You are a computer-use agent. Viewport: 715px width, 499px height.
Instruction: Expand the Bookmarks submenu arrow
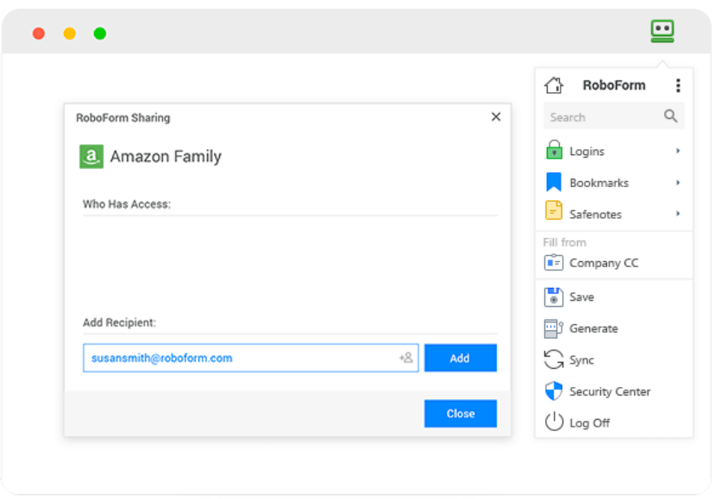pos(678,183)
